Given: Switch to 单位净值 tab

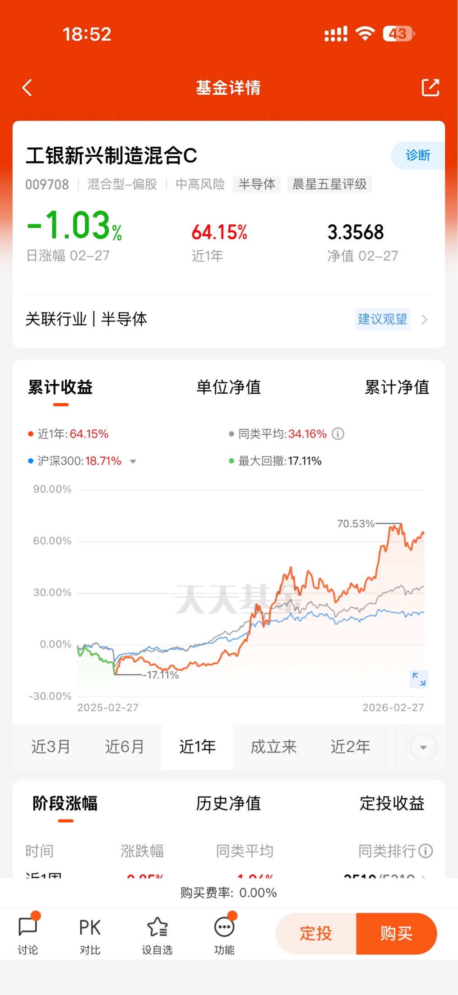Looking at the screenshot, I should coord(228,387).
